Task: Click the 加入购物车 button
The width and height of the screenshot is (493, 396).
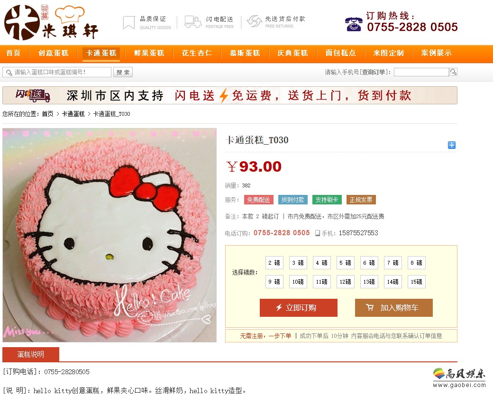Action: [x=393, y=308]
